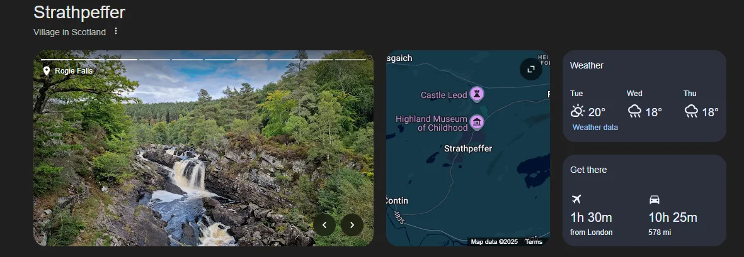Open the Weather data link
This screenshot has width=744, height=257.
point(595,128)
